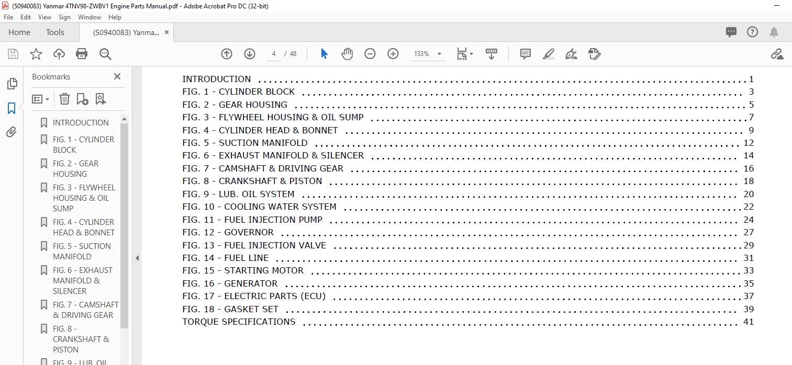This screenshot has width=792, height=365.
Task: Select the Highlight text tool
Action: [549, 54]
